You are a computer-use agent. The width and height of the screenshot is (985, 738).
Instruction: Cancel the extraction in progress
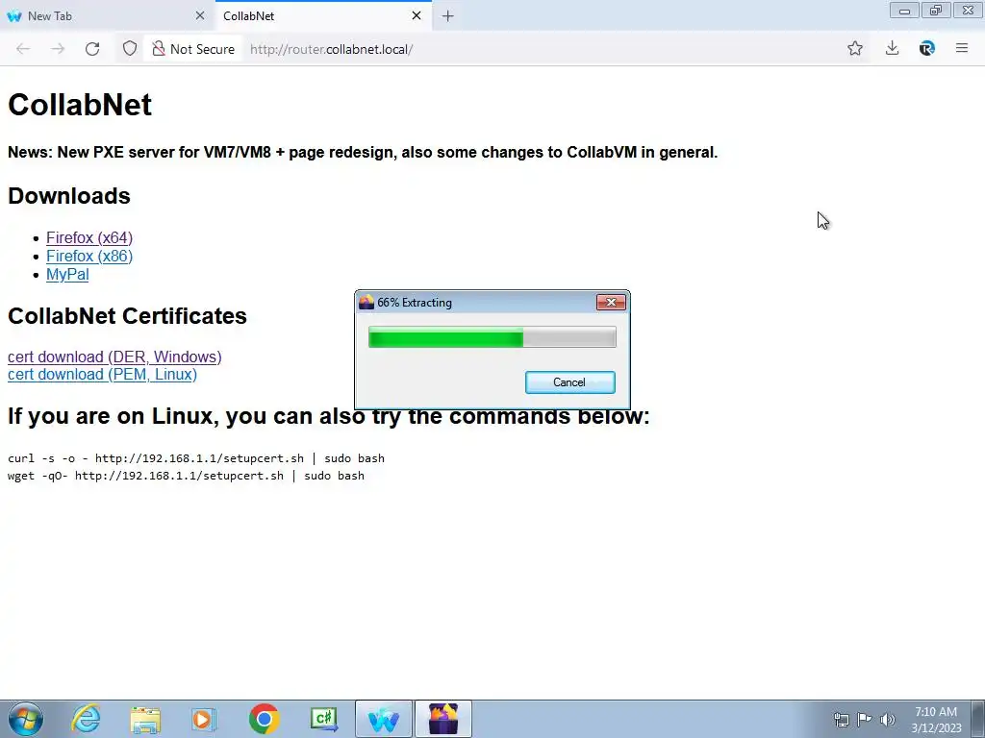pos(569,382)
